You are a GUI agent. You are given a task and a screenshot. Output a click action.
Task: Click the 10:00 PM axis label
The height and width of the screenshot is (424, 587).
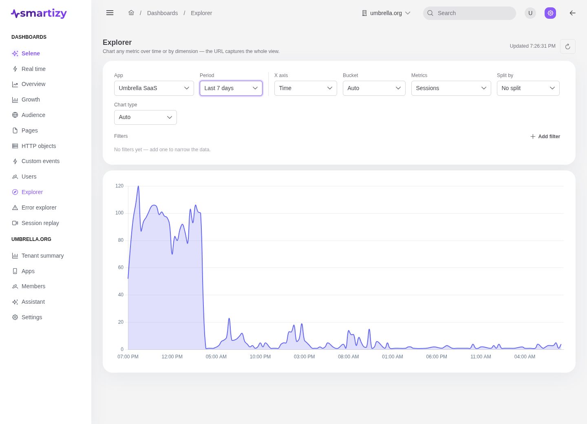[260, 357]
